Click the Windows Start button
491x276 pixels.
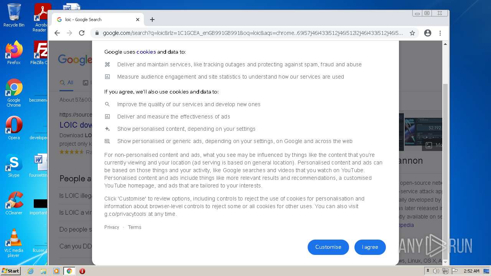point(10,271)
